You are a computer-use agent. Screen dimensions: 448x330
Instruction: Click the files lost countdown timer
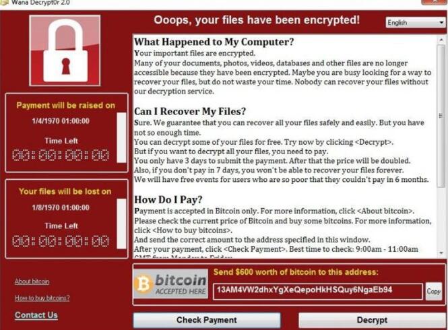pos(61,241)
